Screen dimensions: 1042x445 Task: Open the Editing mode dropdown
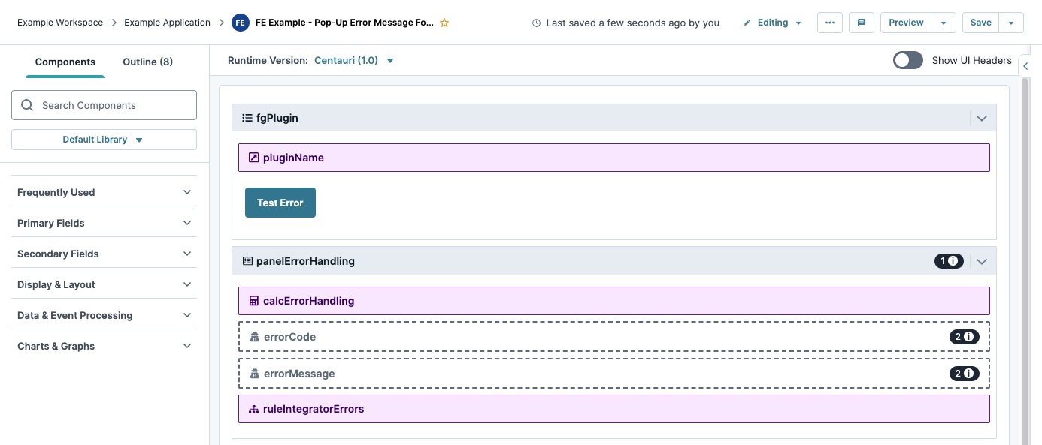(x=772, y=23)
